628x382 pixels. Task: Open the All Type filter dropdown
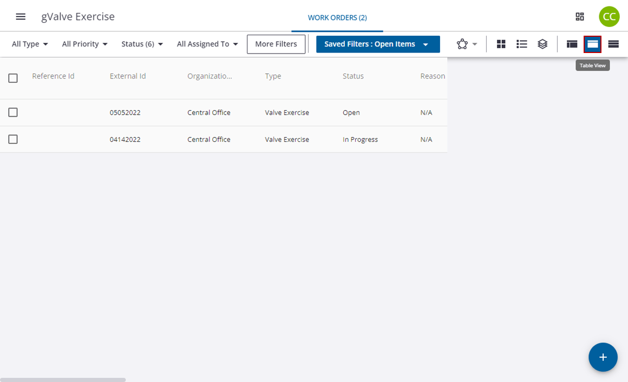[x=29, y=44]
